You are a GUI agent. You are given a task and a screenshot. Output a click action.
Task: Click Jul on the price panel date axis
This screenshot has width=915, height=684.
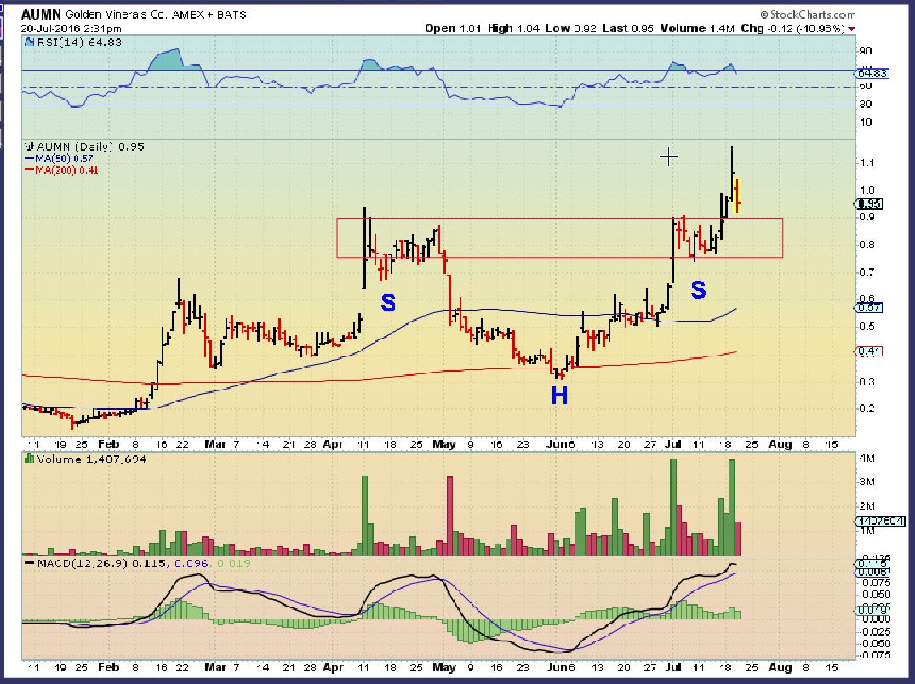pyautogui.click(x=673, y=444)
